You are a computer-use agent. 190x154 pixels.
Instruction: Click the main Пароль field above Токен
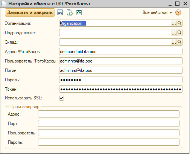pos(121,80)
